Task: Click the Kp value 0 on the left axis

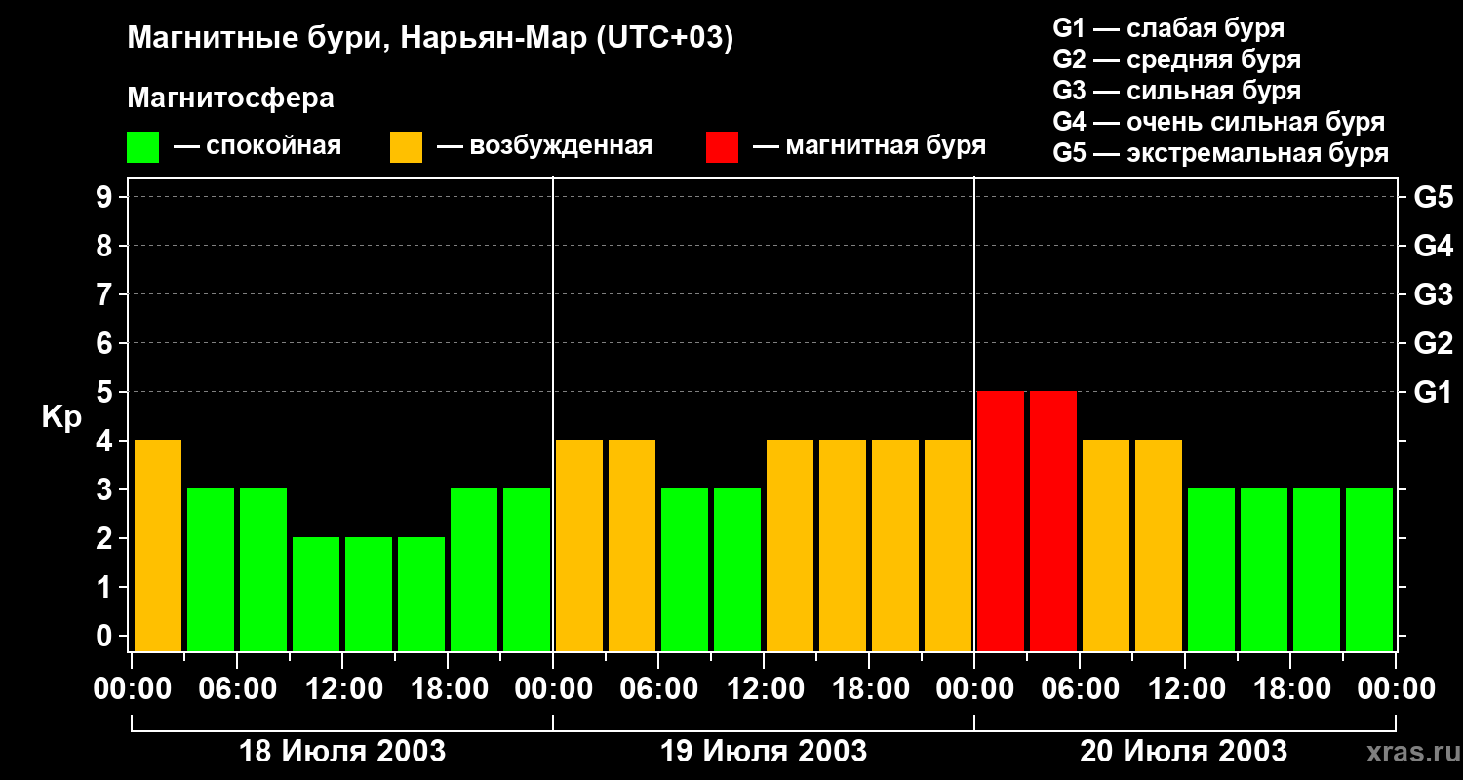Action: [106, 636]
